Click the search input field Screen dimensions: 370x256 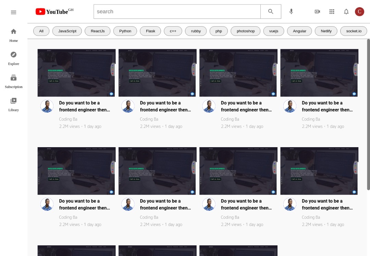coord(177,12)
